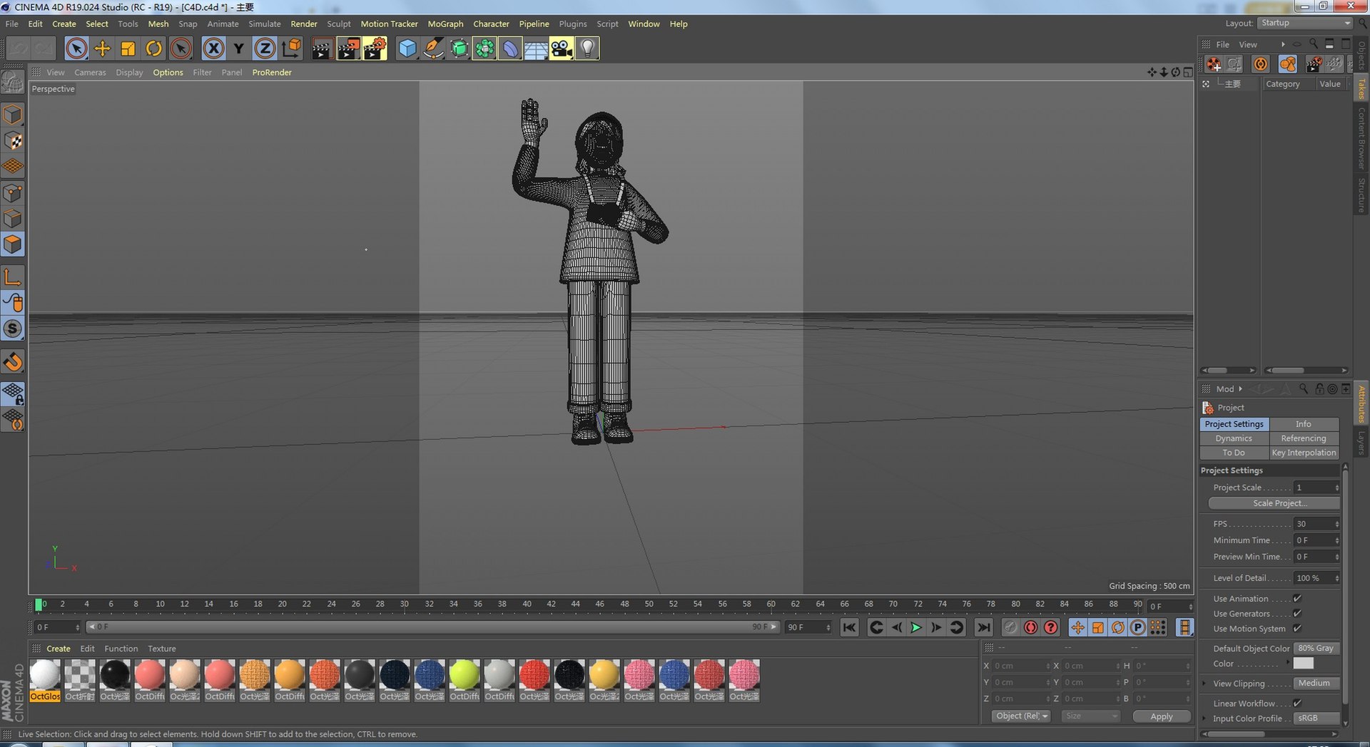This screenshot has height=747, width=1370.
Task: Toggle the Y axis lock
Action: (239, 48)
